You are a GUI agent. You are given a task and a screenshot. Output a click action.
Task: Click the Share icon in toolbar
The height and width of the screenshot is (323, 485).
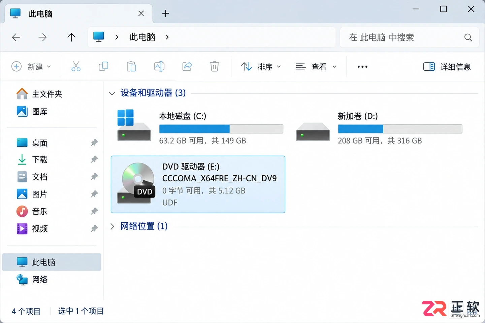click(x=187, y=66)
